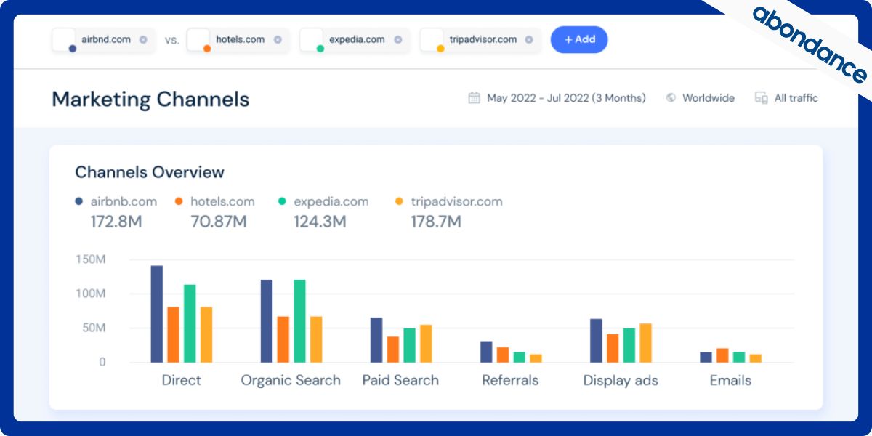This screenshot has width=872, height=436.
Task: Click the tripadvisor.com legend dot
Action: pyautogui.click(x=399, y=201)
